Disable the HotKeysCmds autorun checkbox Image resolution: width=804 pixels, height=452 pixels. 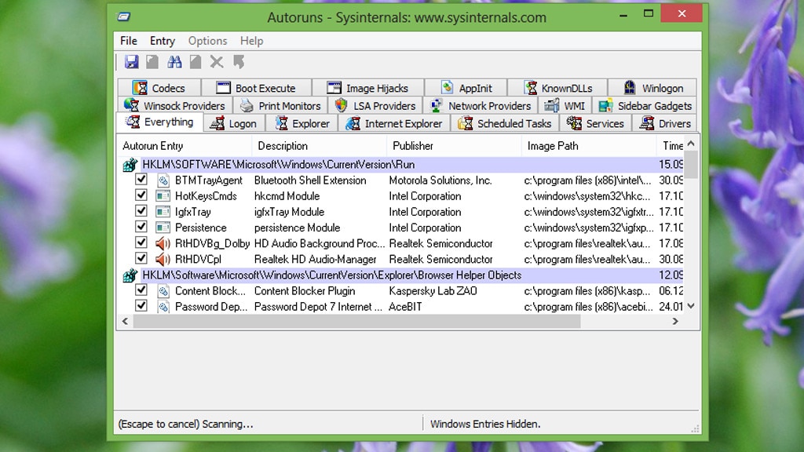(141, 195)
